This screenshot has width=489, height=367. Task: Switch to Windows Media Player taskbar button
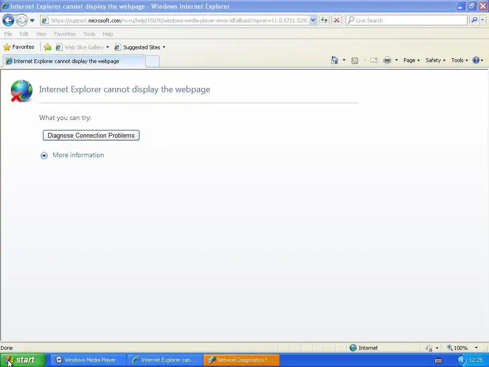pyautogui.click(x=88, y=360)
